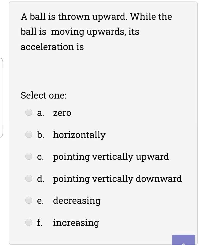Click the answer text horizontally

pos(80,135)
